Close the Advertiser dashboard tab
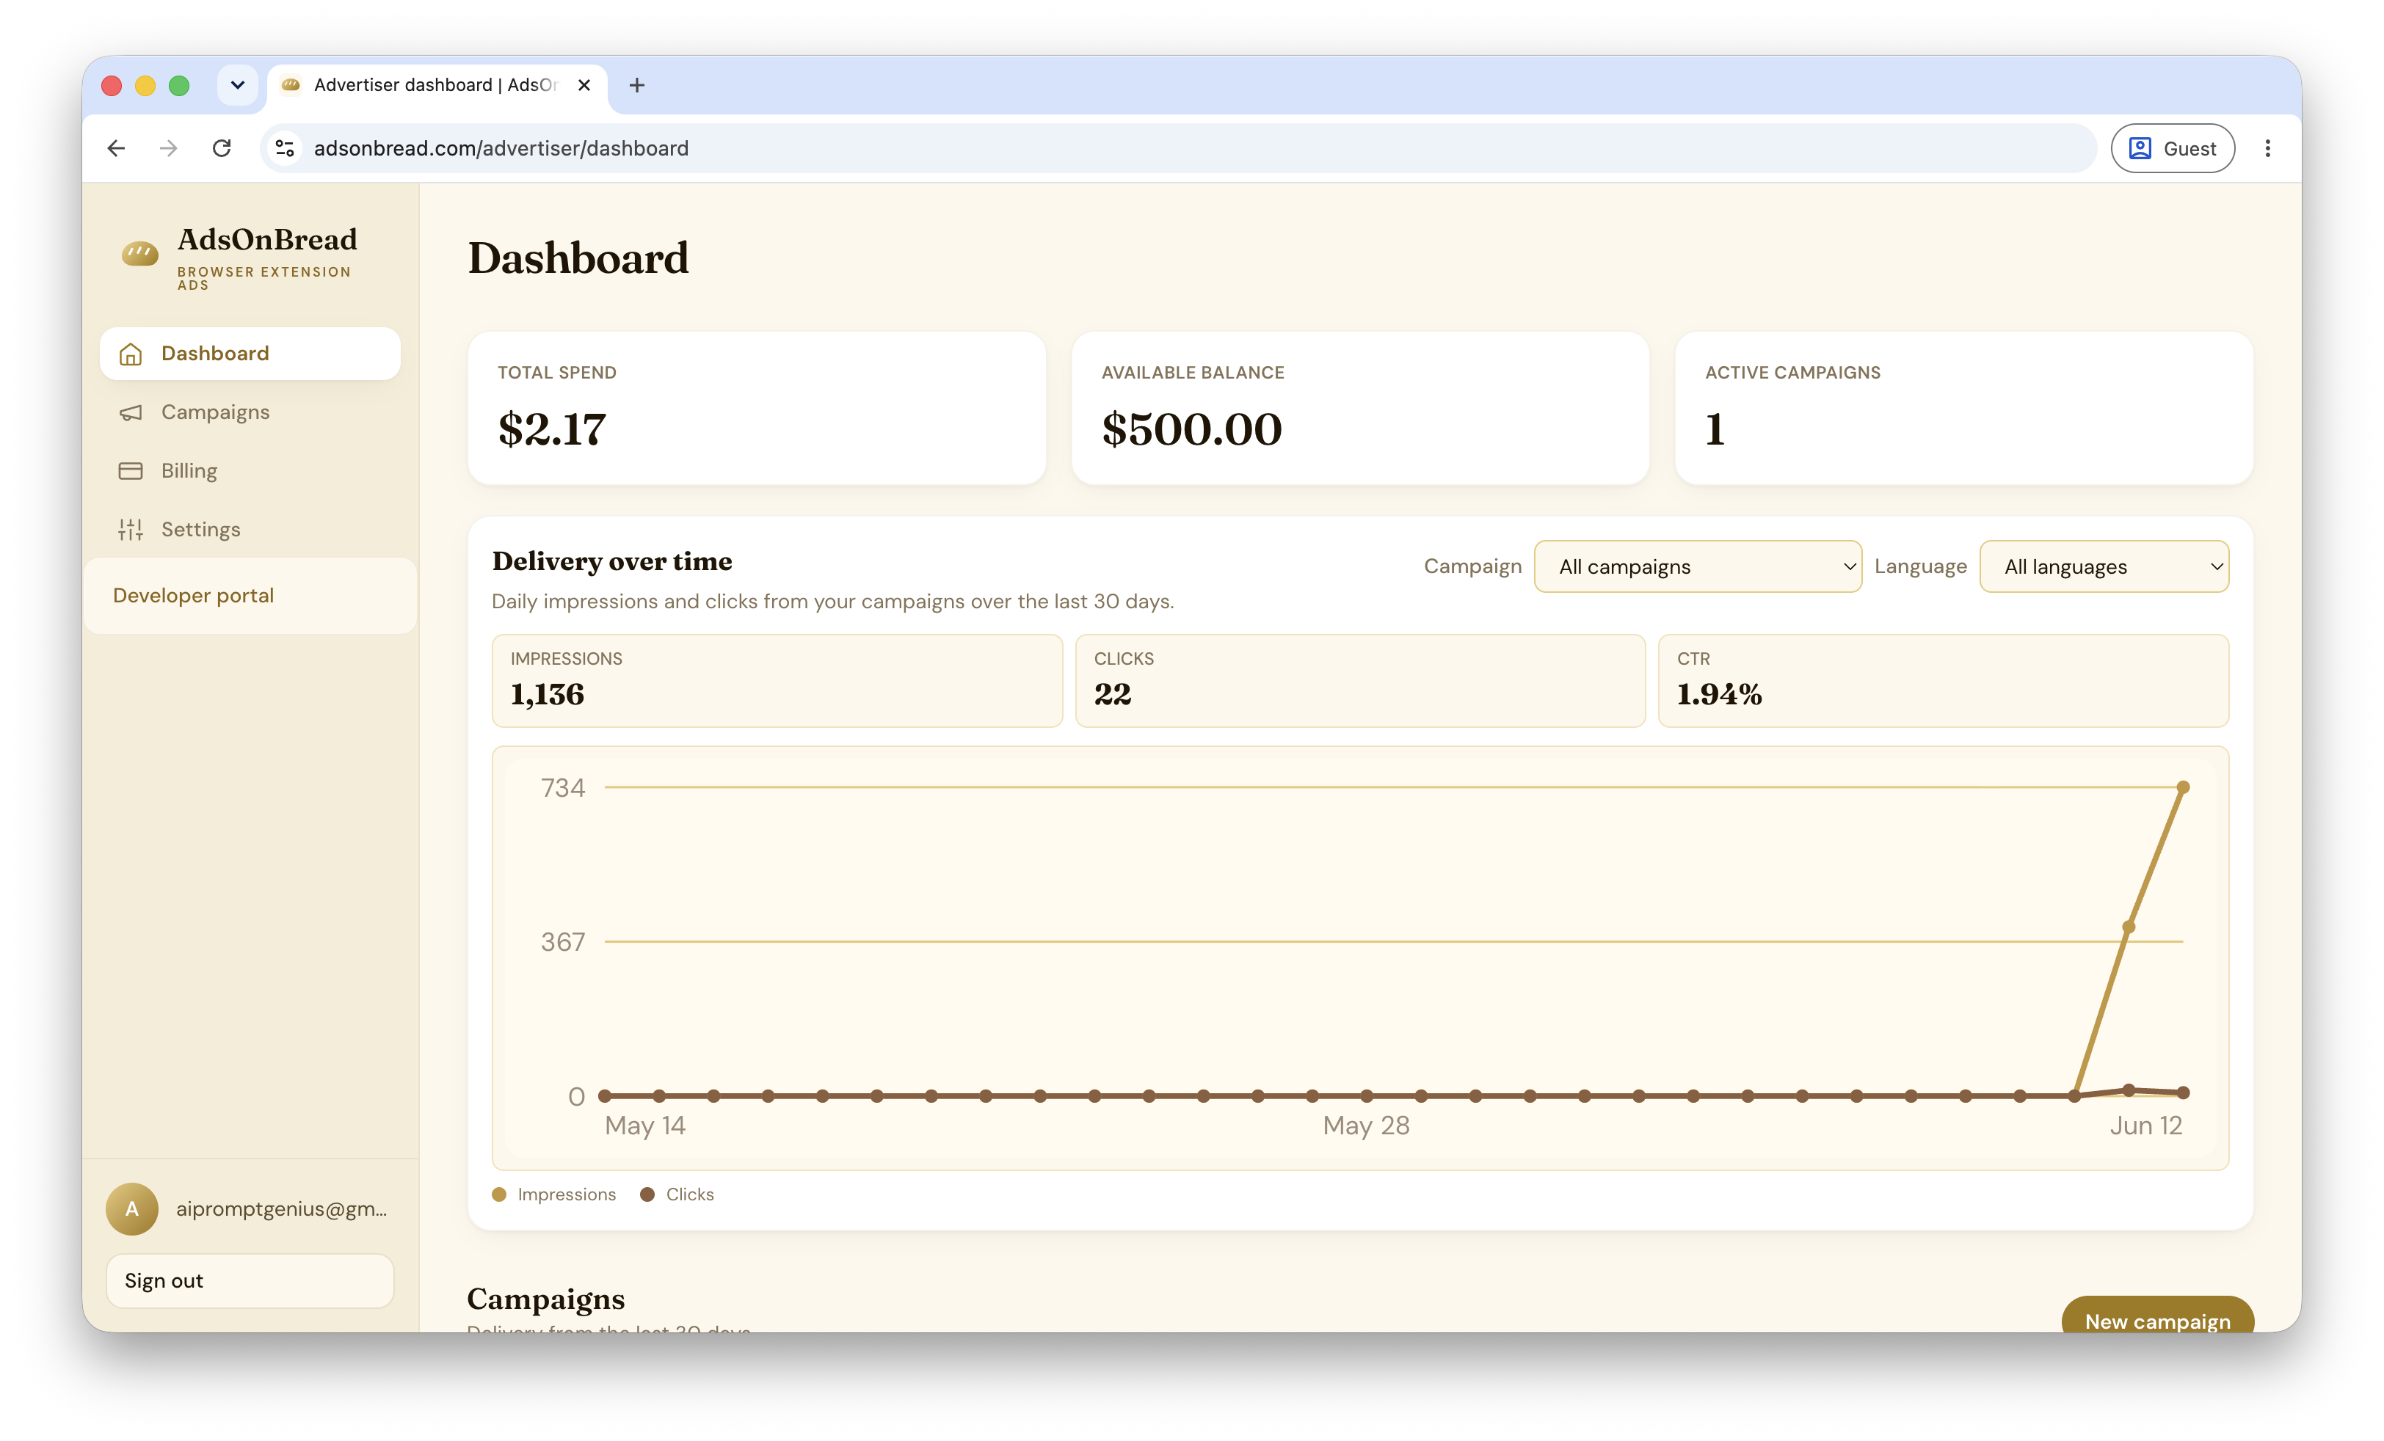Viewport: 2384px width, 1441px height. 584,85
